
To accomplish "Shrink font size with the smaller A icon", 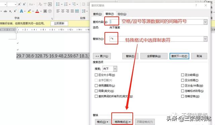I will click(24, 4).
